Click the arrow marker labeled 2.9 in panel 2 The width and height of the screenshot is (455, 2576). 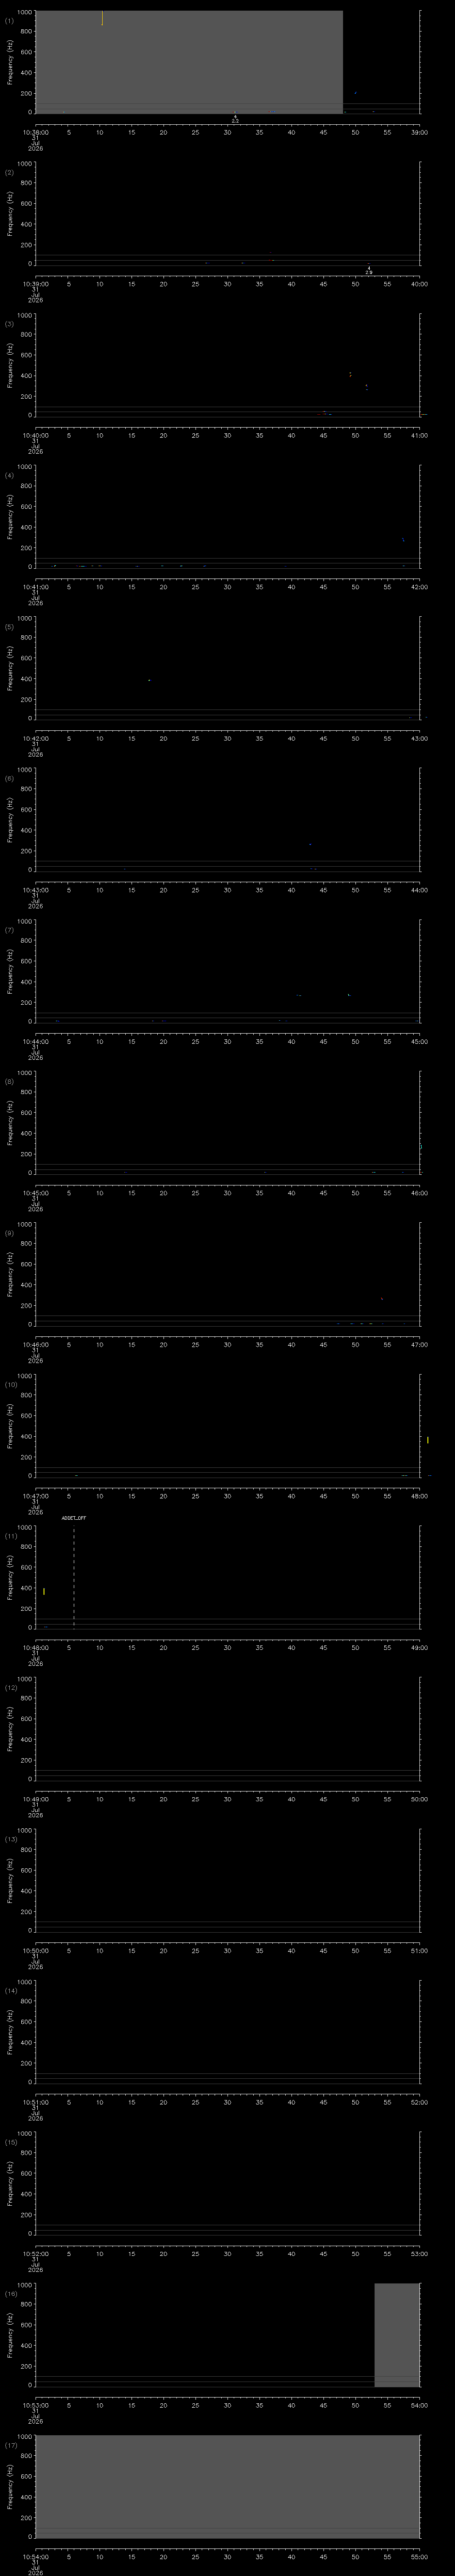click(369, 269)
